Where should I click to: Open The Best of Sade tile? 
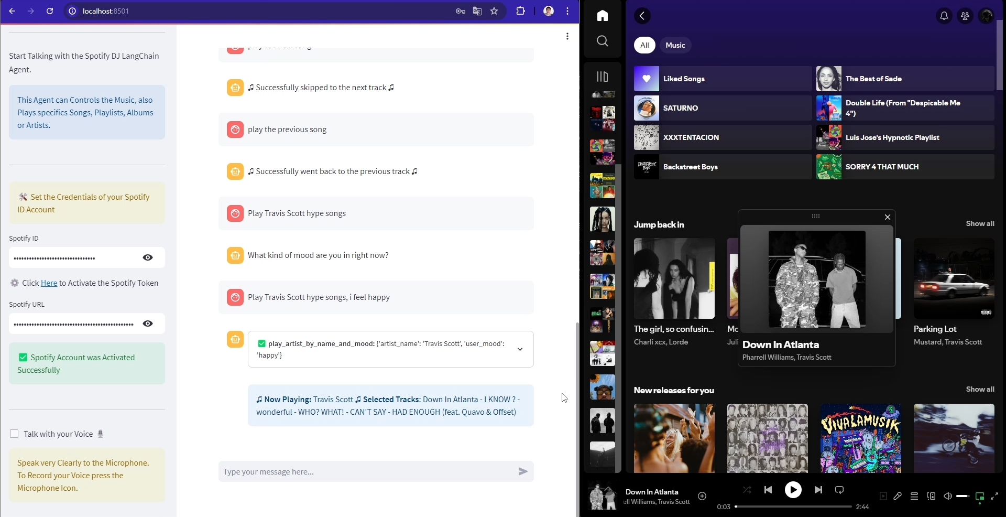pyautogui.click(x=905, y=79)
